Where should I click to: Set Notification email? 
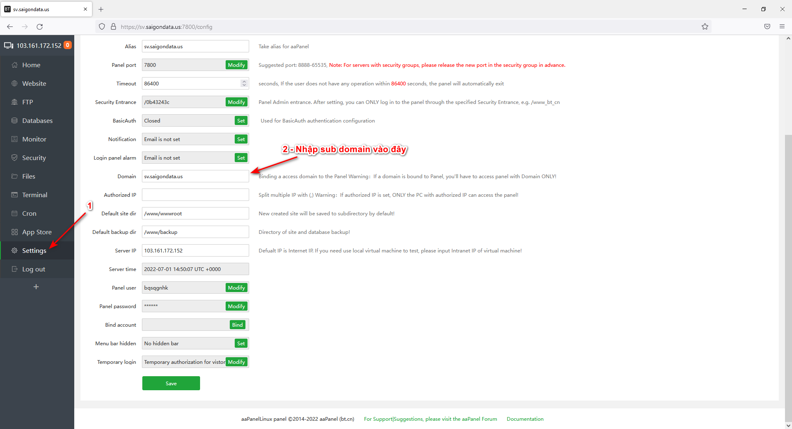tap(241, 139)
